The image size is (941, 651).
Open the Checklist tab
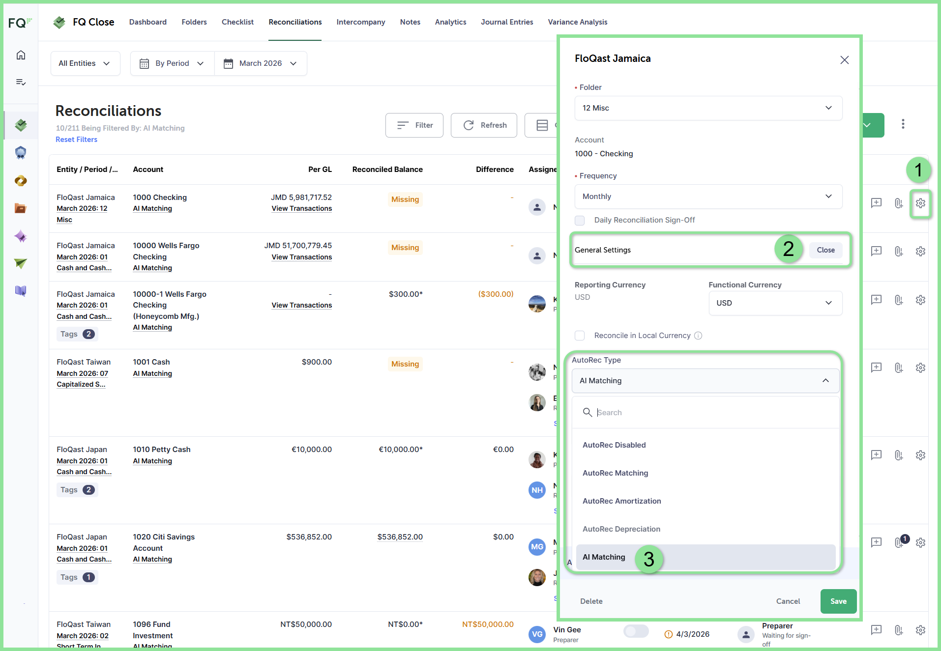(237, 22)
